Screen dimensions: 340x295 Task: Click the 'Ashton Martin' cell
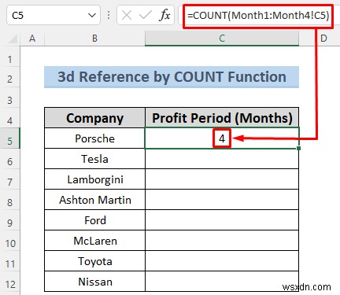pyautogui.click(x=94, y=200)
